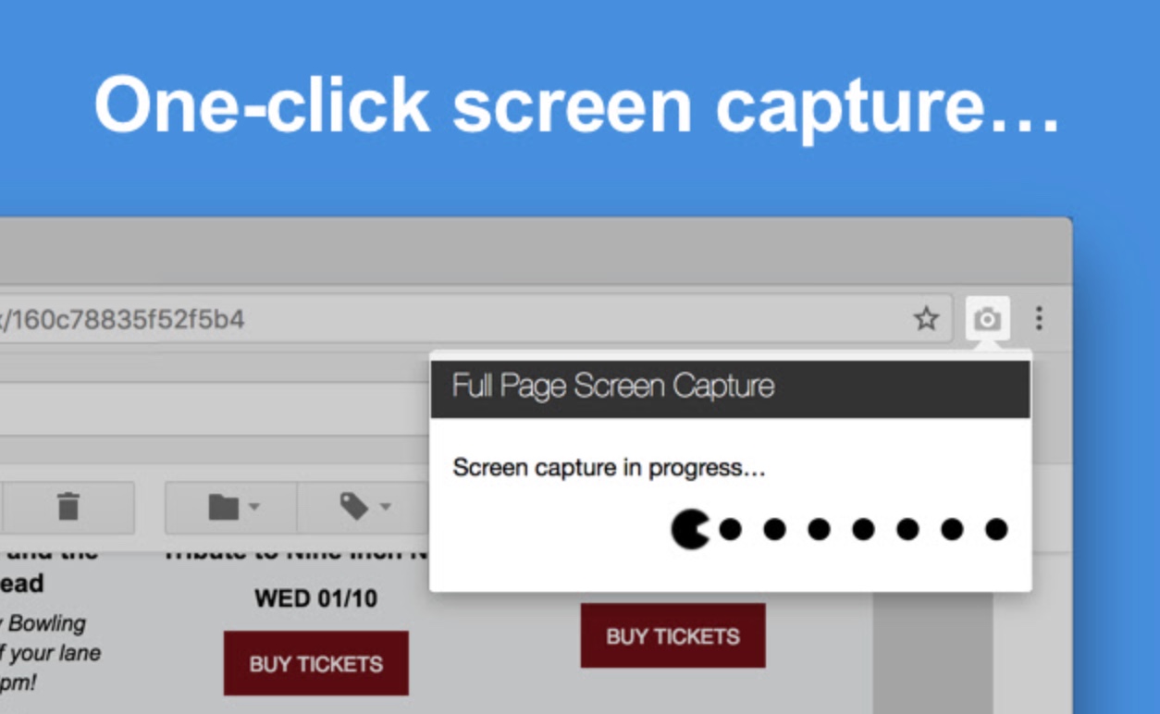Click the folder move-to icon
Viewport: 1160px width, 714px height.
pos(223,507)
